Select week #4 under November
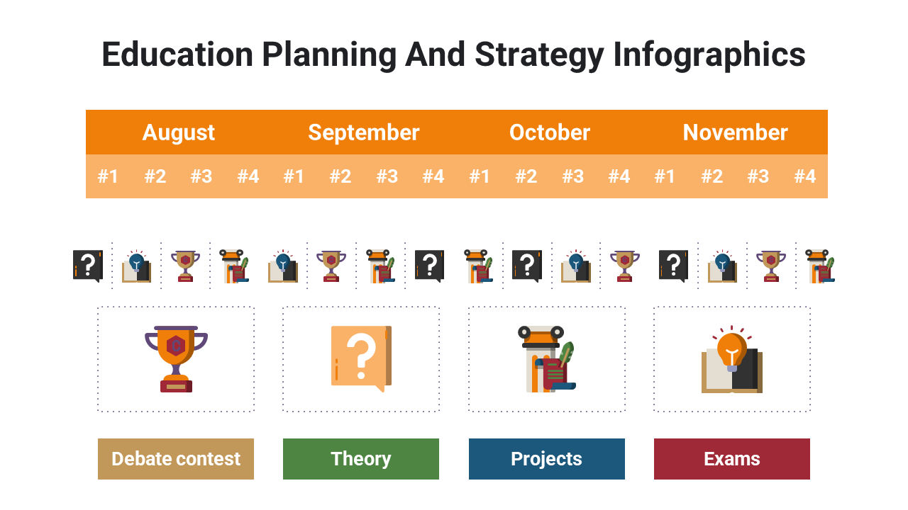 [x=804, y=176]
